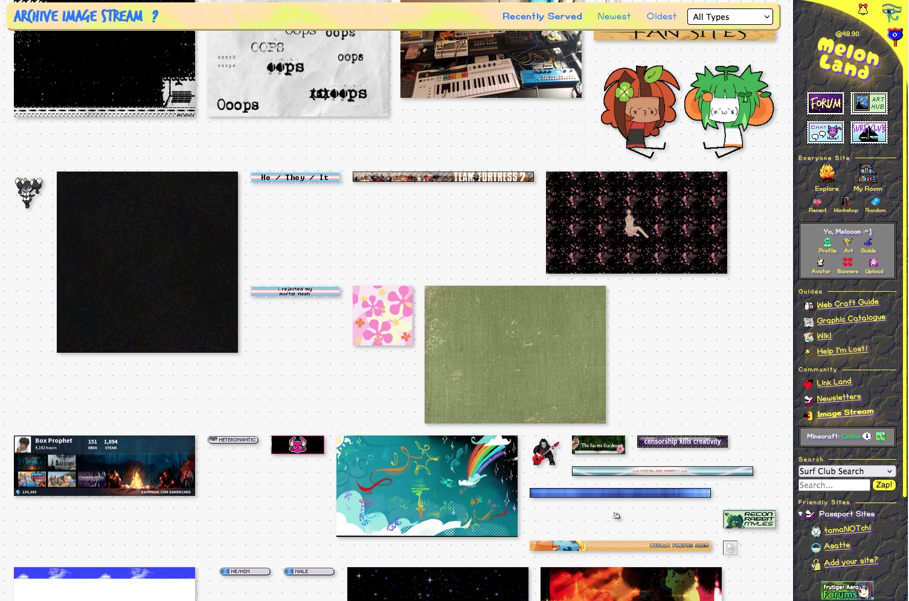Select the Recently Served sort tab

542,16
